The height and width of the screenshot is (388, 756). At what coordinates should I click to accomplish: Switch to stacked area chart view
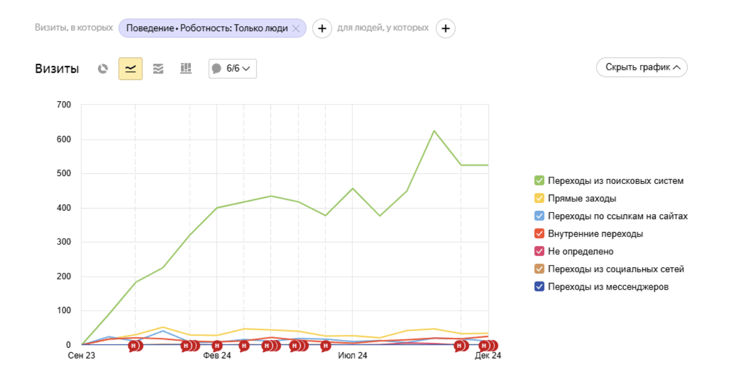158,69
